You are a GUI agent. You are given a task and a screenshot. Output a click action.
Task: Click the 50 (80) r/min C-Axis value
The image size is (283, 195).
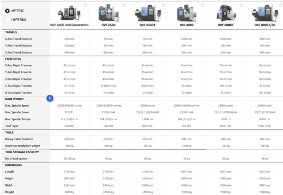click(108, 86)
